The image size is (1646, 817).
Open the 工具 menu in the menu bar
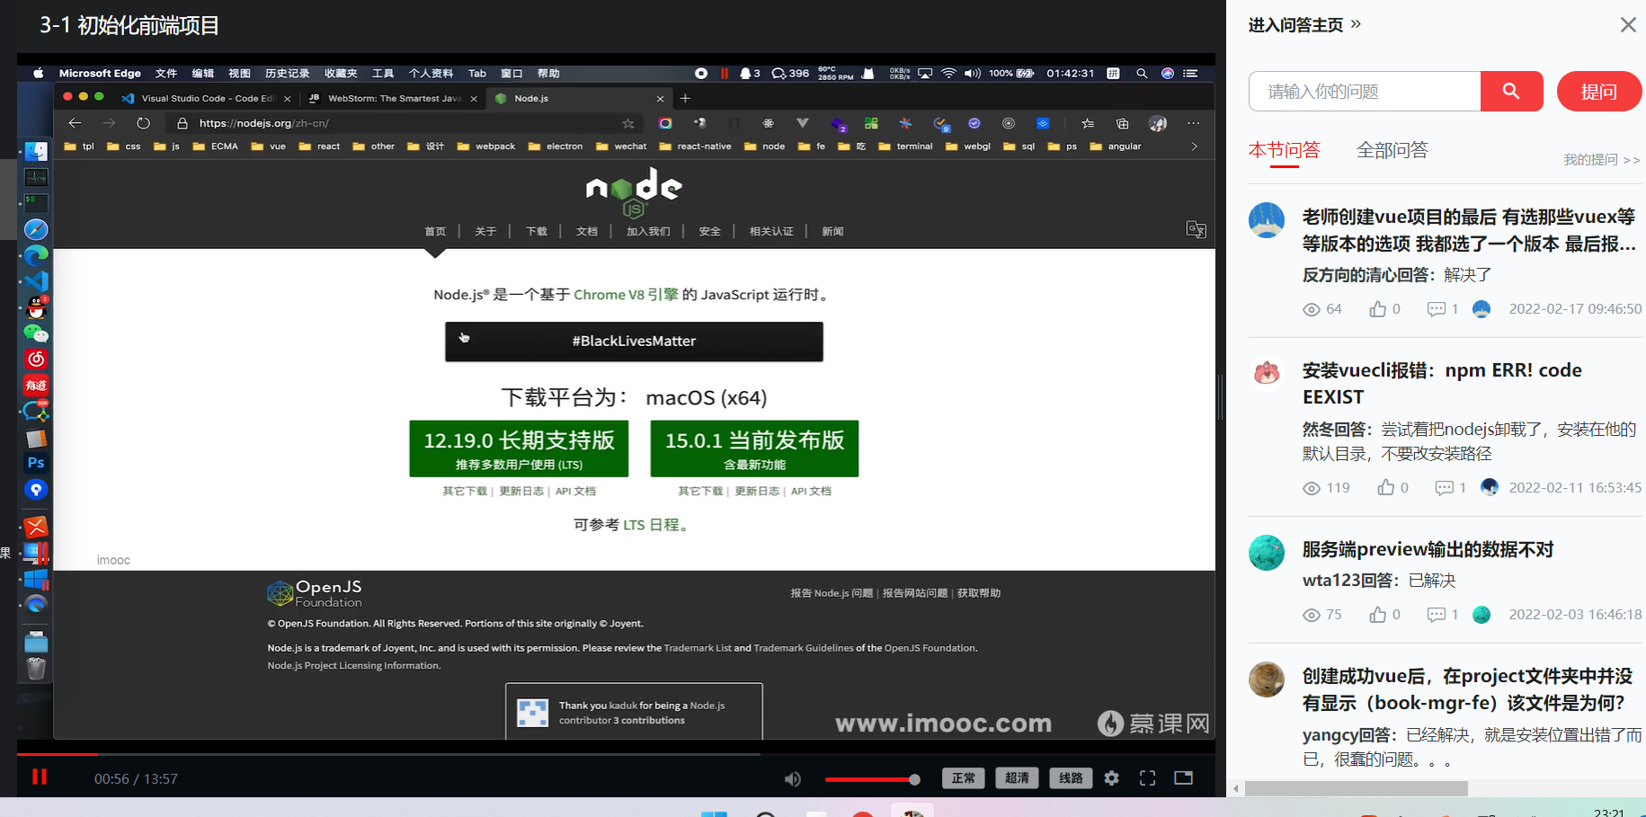tap(383, 73)
